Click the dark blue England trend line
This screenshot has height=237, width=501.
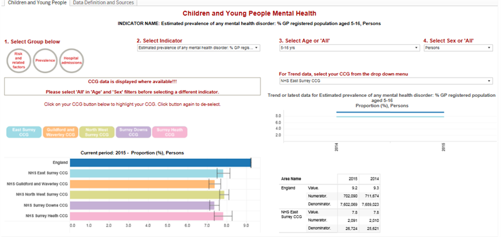coord(390,112)
